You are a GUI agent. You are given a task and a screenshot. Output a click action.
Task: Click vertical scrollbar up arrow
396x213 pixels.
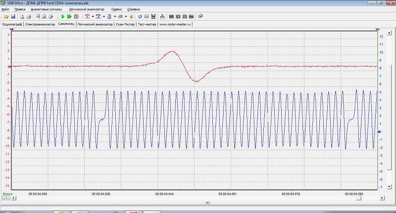pyautogui.click(x=389, y=33)
